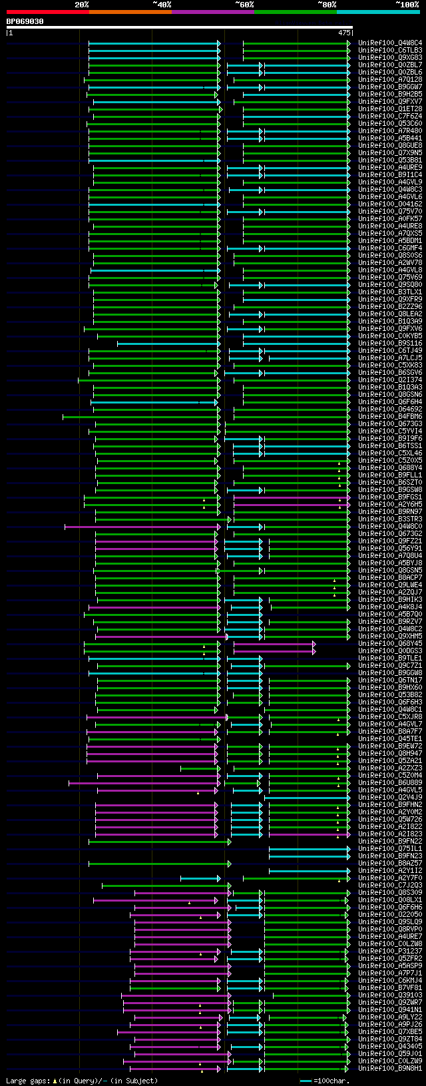
Task: Select hit label UniRef100_Q9FXV7
Action: point(390,101)
